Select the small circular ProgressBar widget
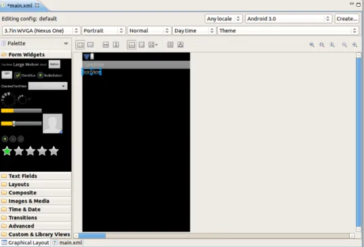Viewport: 364px width, 247px height. [x=22, y=99]
